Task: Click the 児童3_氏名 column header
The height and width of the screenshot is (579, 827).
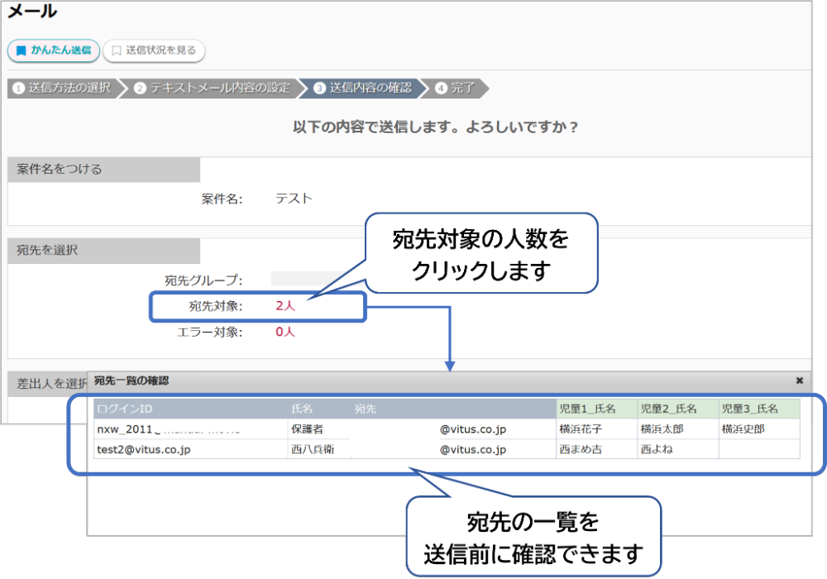Action: coord(750,409)
